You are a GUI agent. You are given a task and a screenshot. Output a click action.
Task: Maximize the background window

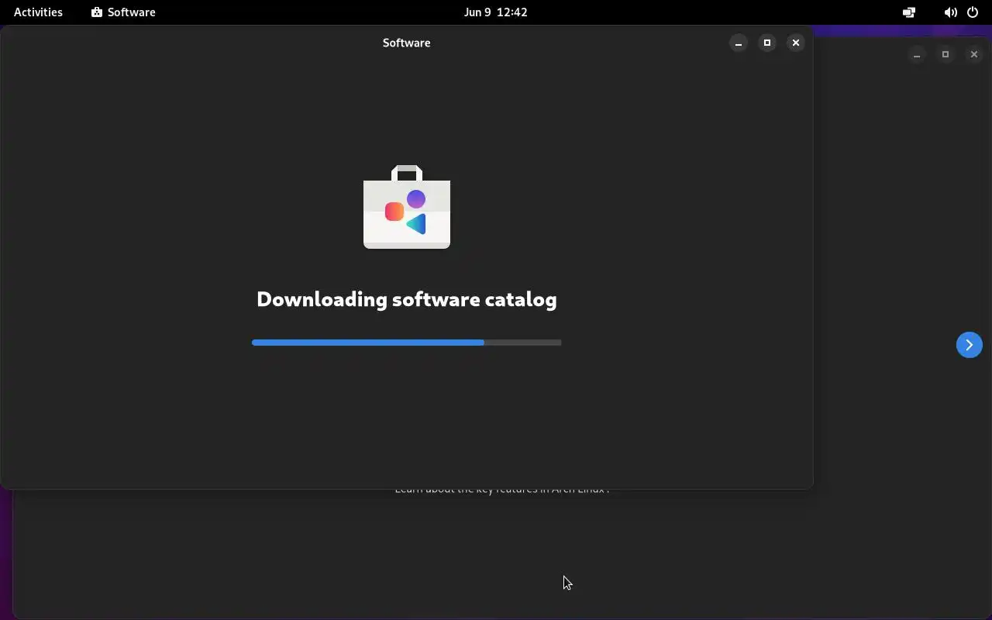(x=945, y=54)
